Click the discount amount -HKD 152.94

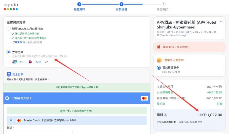214,92
